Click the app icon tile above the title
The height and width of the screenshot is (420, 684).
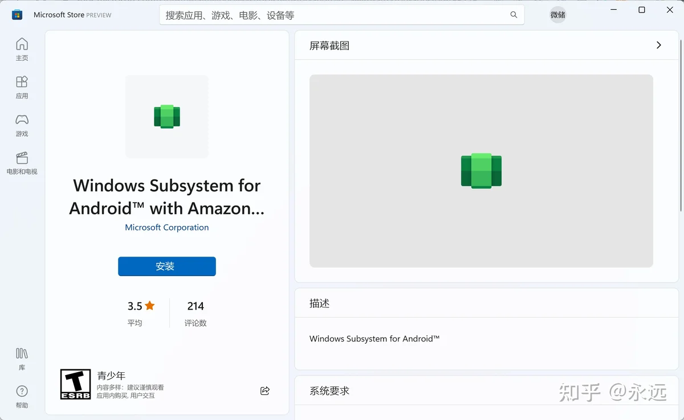tap(167, 117)
